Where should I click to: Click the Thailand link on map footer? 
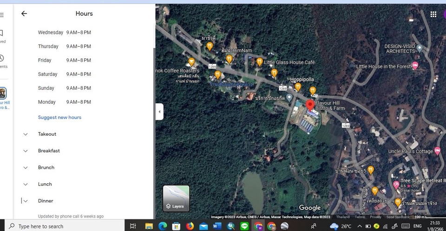[x=343, y=217]
